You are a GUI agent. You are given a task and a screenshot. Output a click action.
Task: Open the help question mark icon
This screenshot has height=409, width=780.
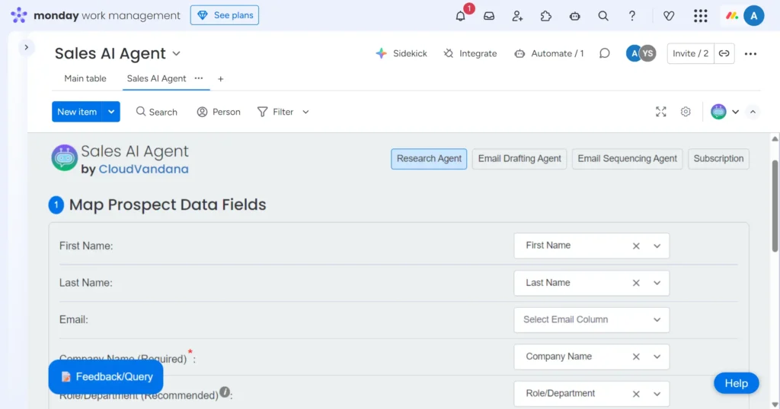[631, 16]
